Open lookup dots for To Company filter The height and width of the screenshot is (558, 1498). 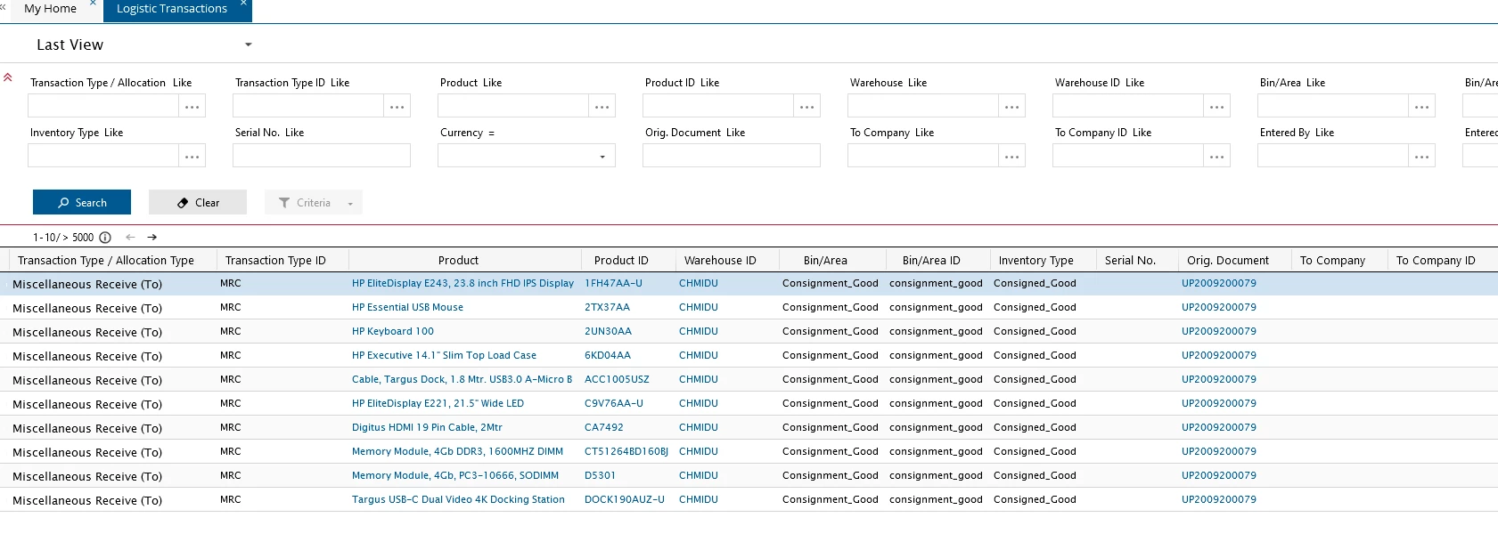point(1012,156)
